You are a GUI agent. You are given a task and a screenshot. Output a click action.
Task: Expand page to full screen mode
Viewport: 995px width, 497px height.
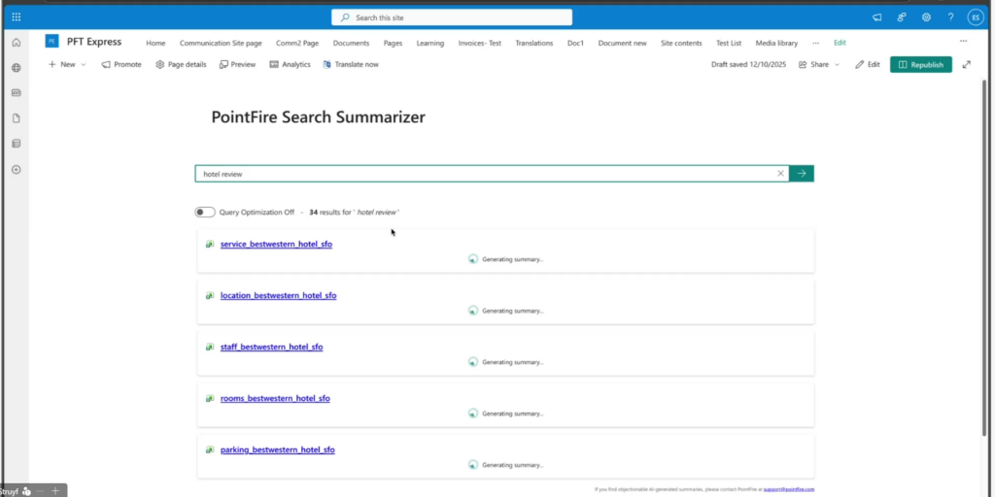966,64
